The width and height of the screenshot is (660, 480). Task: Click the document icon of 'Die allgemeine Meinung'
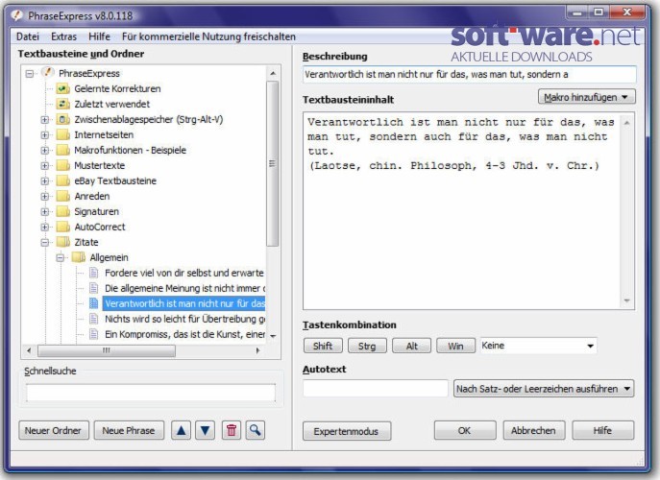94,288
